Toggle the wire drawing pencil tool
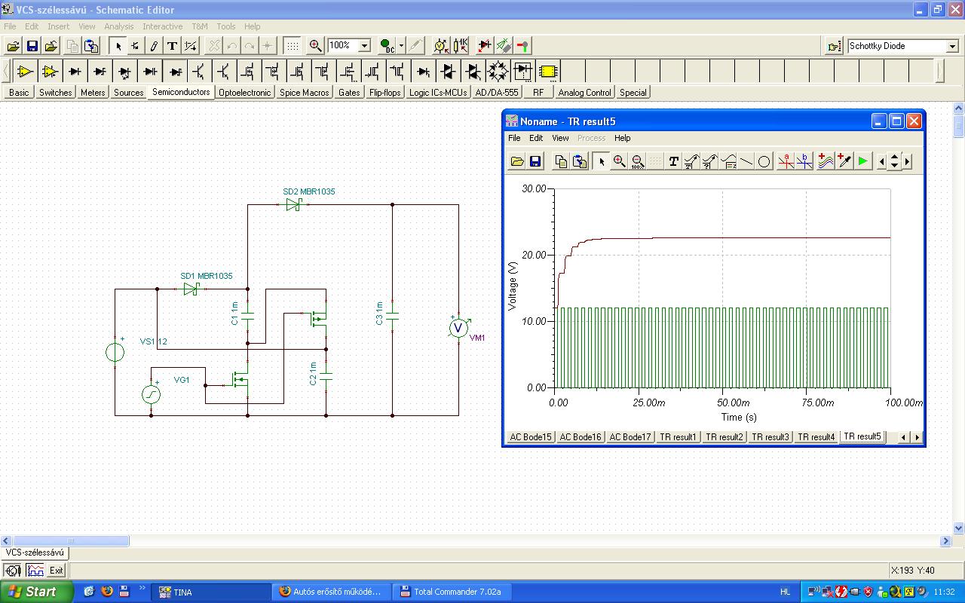 154,46
